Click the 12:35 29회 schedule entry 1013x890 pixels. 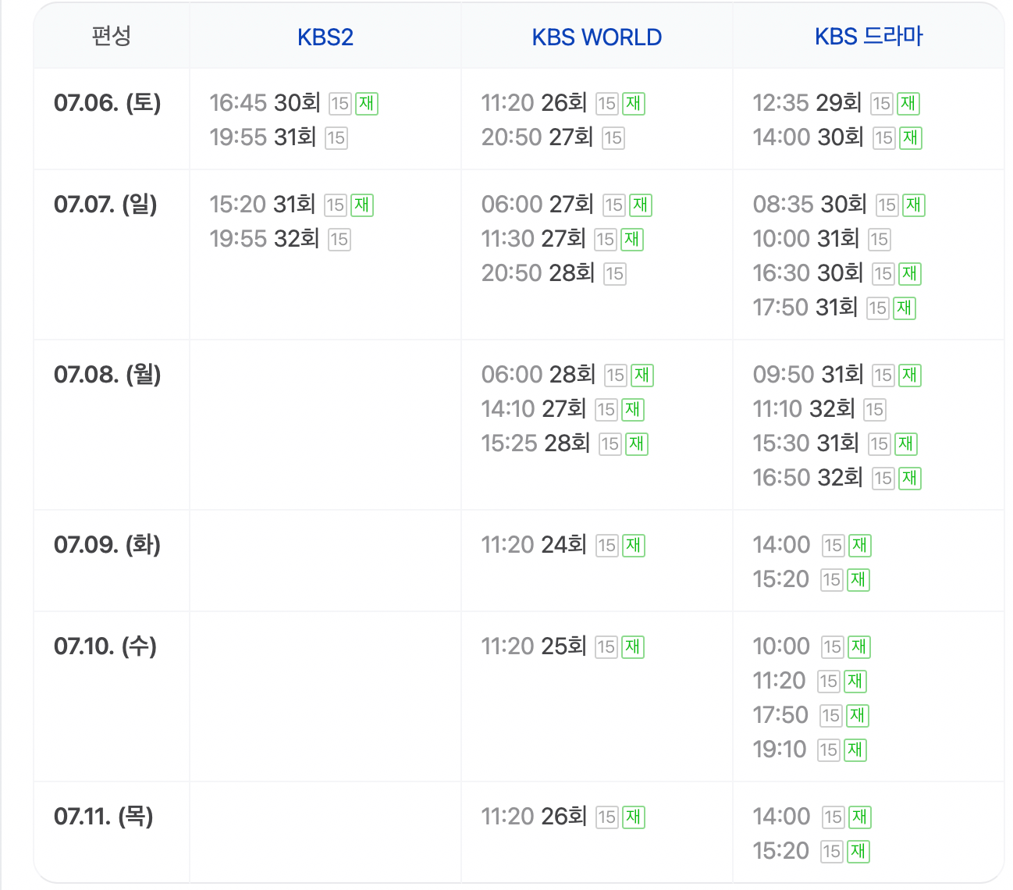[x=808, y=103]
